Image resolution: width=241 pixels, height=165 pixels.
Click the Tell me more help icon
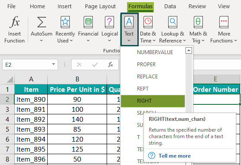pyautogui.click(x=152, y=155)
